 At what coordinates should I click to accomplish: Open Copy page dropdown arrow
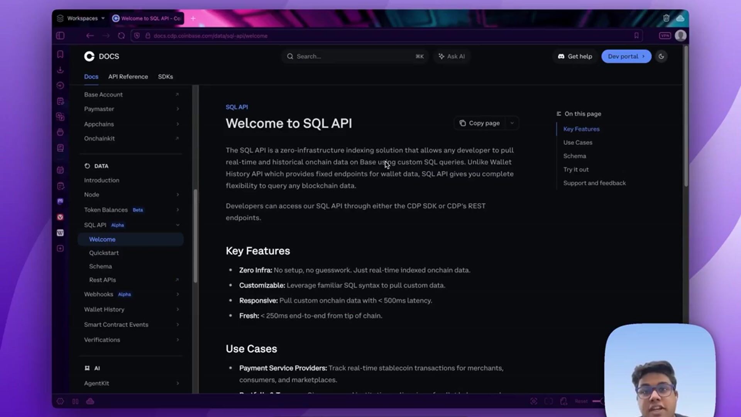click(x=512, y=123)
